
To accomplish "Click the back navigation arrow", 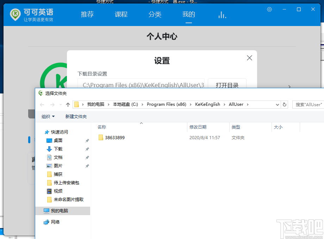I will 42,104.
